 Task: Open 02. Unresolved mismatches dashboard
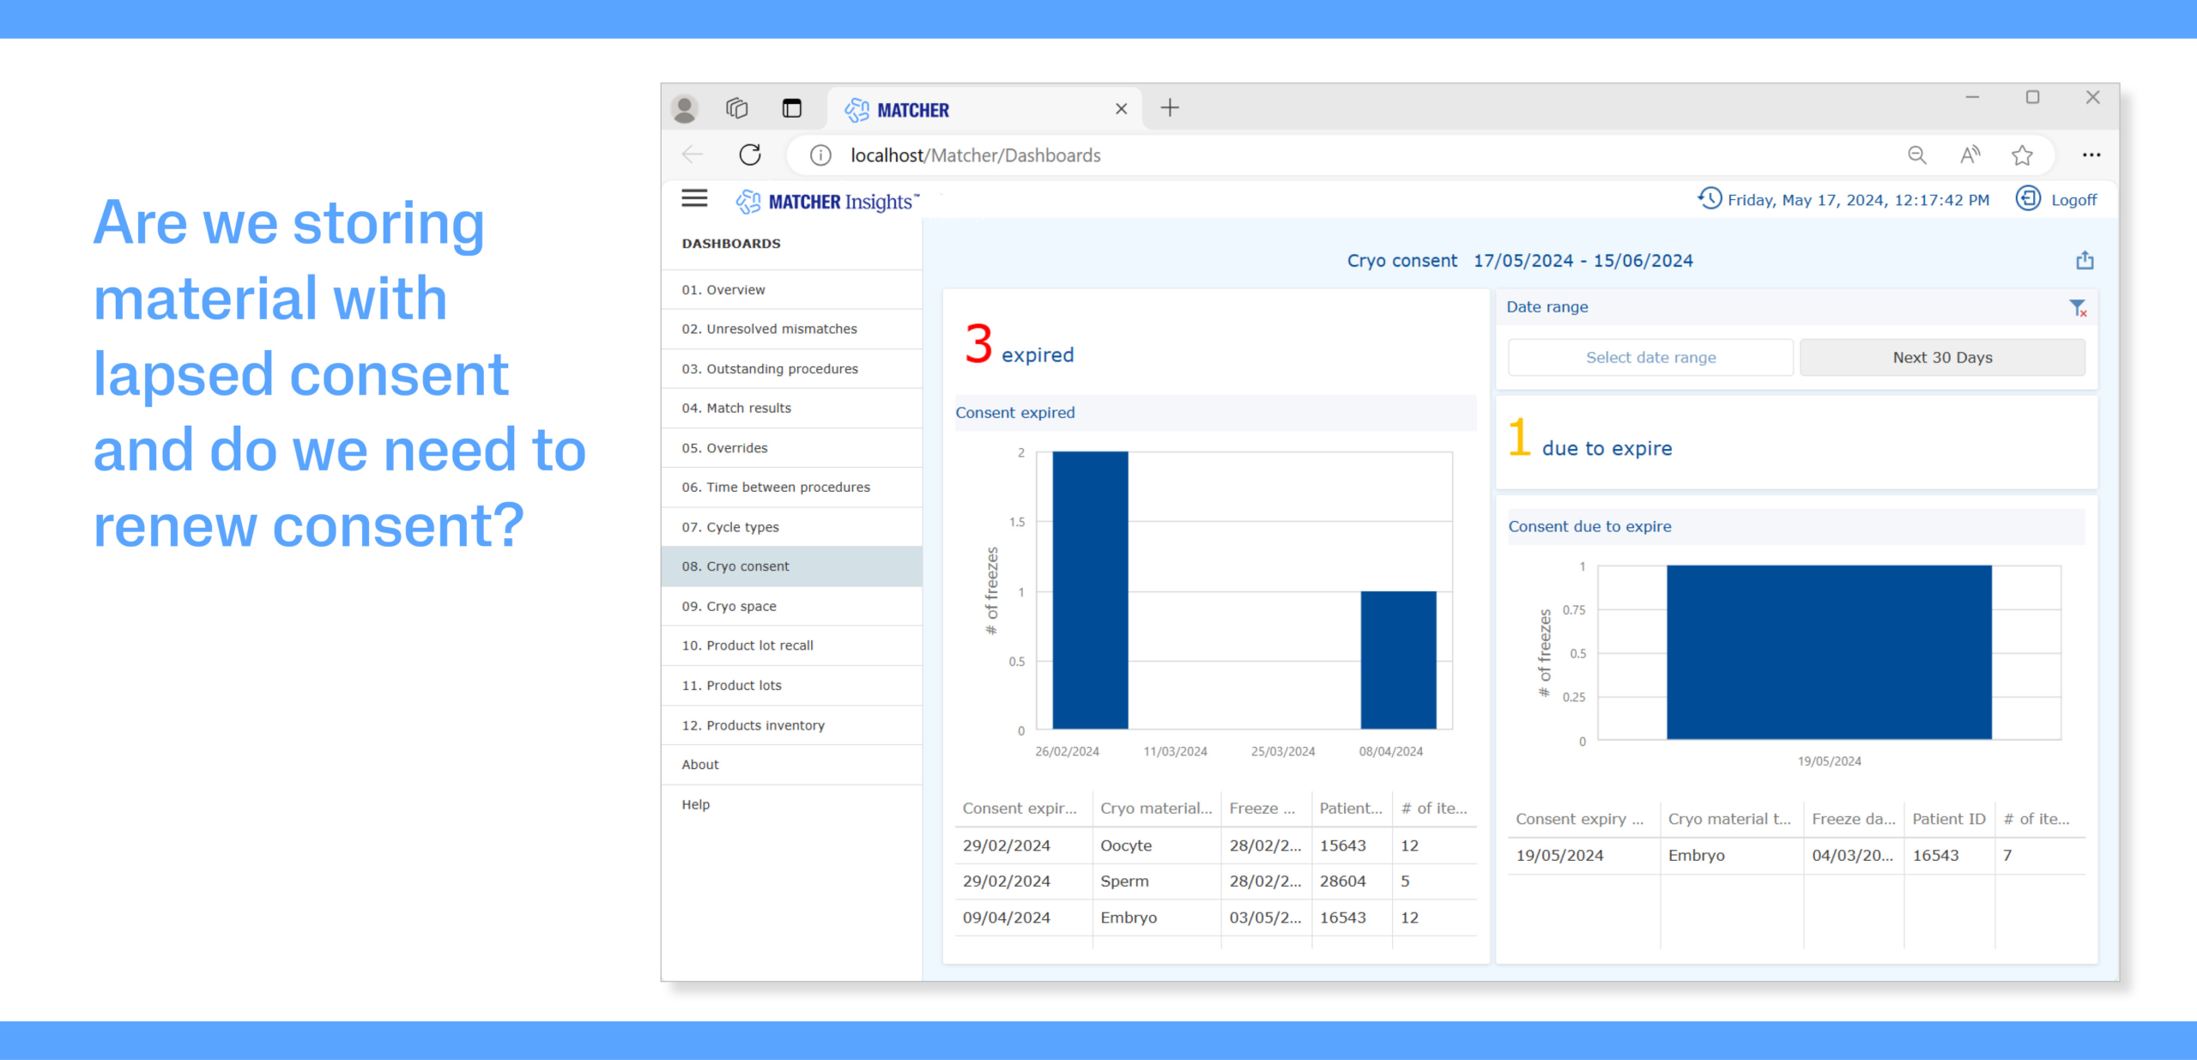[792, 329]
